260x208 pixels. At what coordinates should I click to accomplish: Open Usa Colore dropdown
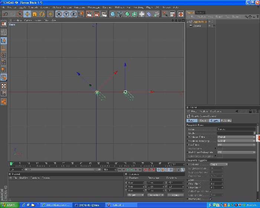[236, 145]
